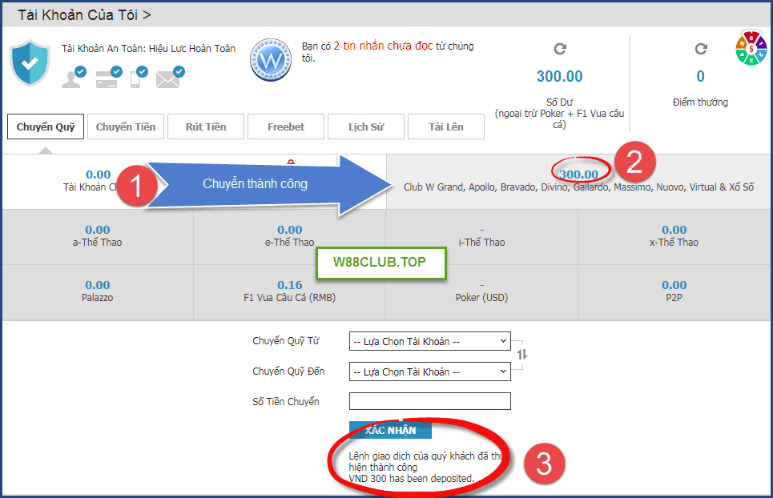This screenshot has width=773, height=498.
Task: Click the VND 300 has been deposited message
Action: 411,478
